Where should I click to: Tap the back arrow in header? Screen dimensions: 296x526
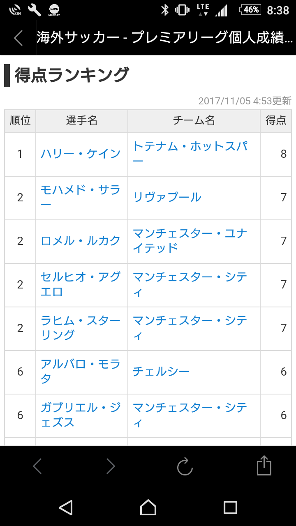(18, 38)
